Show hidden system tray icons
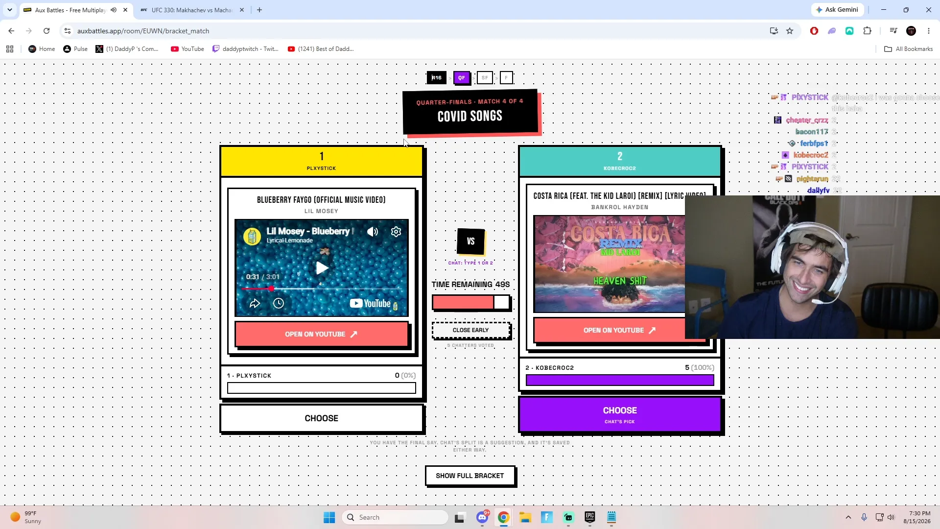Screen dimensions: 940x529 pyautogui.click(x=848, y=517)
